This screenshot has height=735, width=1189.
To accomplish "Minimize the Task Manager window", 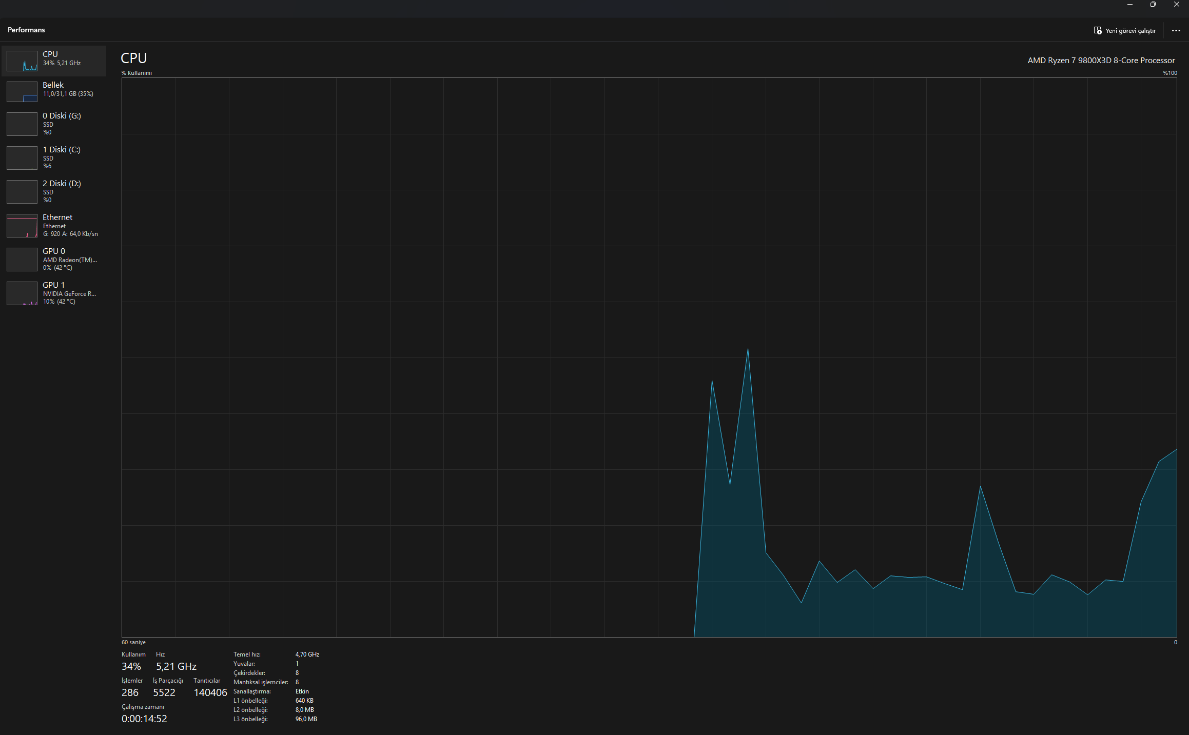I will [x=1130, y=5].
